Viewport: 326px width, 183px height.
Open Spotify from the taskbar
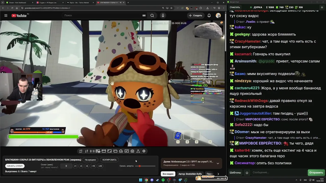pos(163,180)
